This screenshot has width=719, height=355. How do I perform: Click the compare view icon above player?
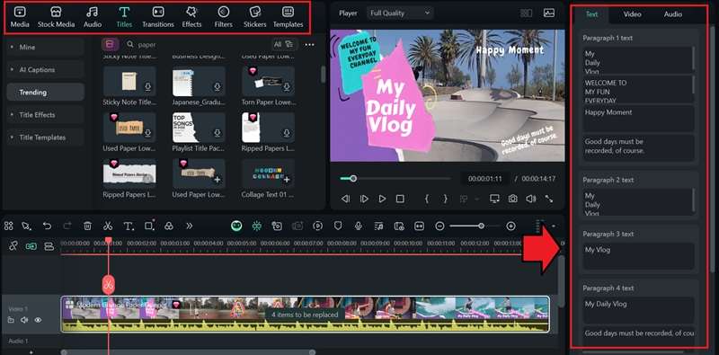pos(527,13)
